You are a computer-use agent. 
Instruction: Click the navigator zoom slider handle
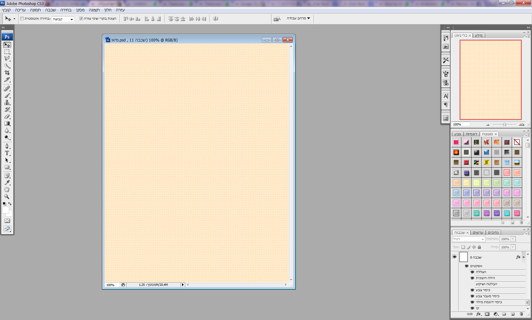[x=504, y=125]
